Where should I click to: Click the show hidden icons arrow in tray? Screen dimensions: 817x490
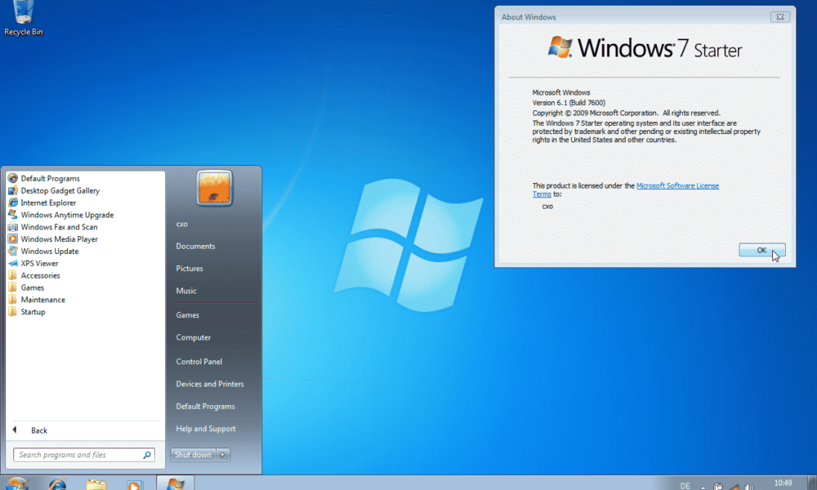[x=703, y=485]
